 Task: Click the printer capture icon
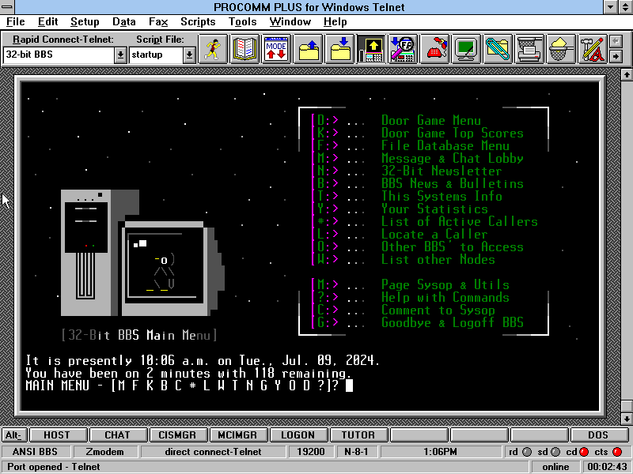pyautogui.click(x=529, y=49)
